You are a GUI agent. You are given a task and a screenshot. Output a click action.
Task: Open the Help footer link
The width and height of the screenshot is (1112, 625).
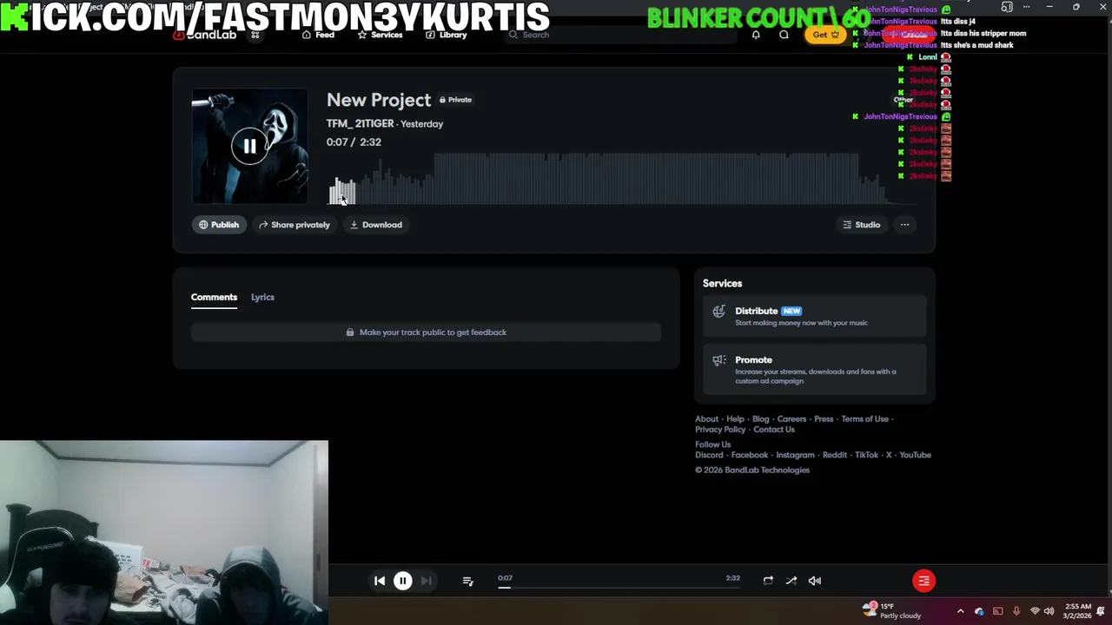(735, 419)
